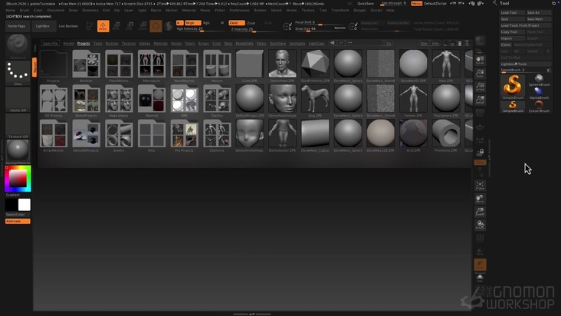The height and width of the screenshot is (316, 561).
Task: Toggle the Rgb mode button
Action: 206,23
